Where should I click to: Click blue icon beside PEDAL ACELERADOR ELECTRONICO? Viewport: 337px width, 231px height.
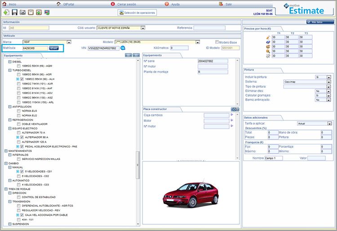coord(18,147)
